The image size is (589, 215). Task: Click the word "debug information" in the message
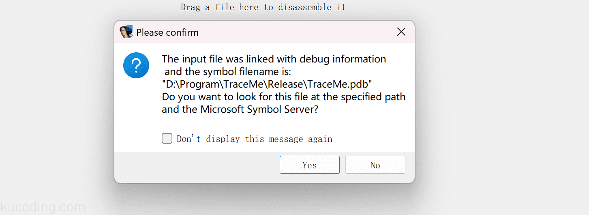coord(343,59)
